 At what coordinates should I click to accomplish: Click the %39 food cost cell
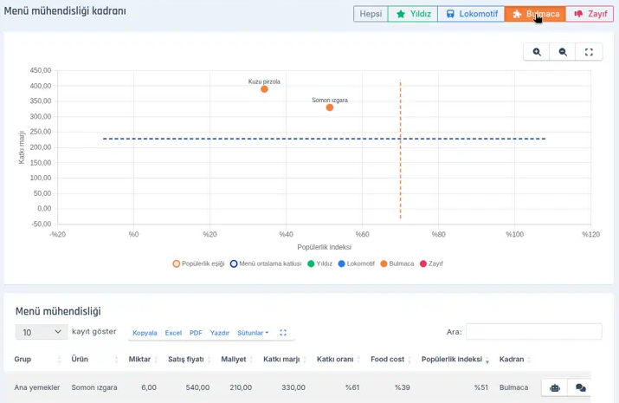[403, 387]
